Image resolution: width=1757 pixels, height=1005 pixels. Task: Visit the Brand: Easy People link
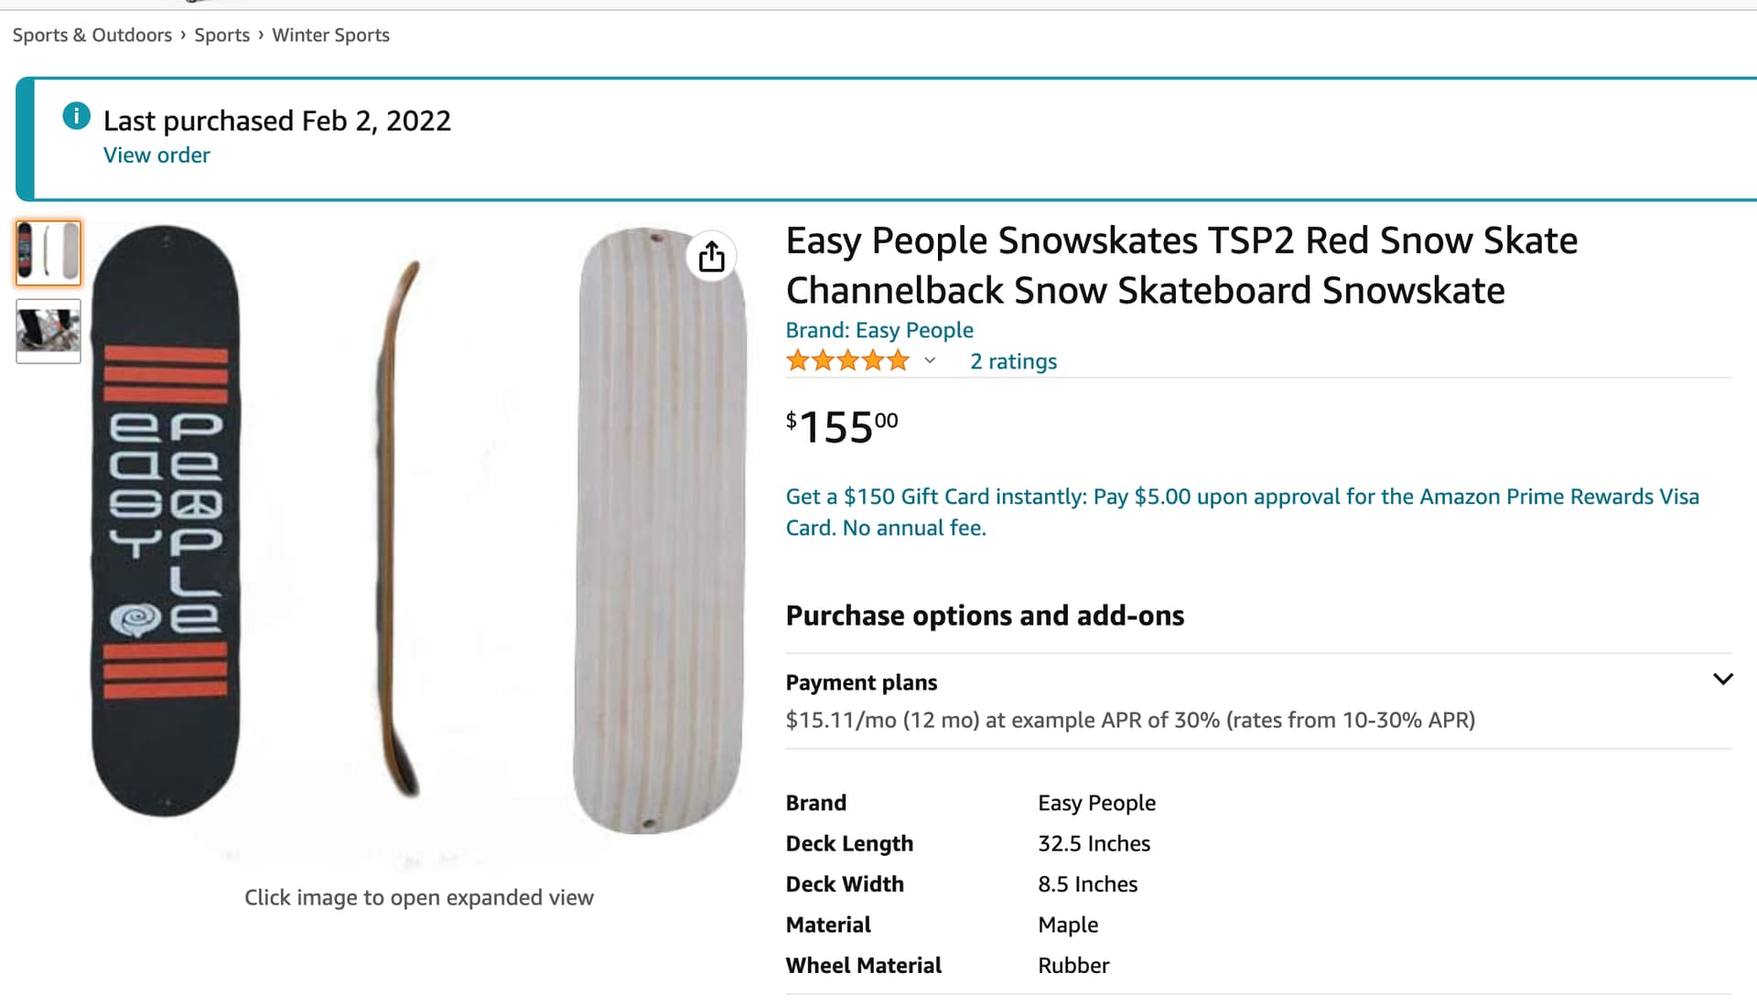879,330
